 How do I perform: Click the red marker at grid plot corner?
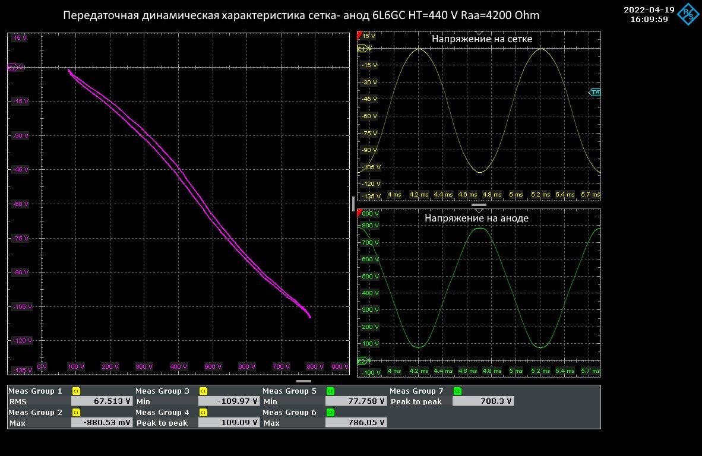359,36
